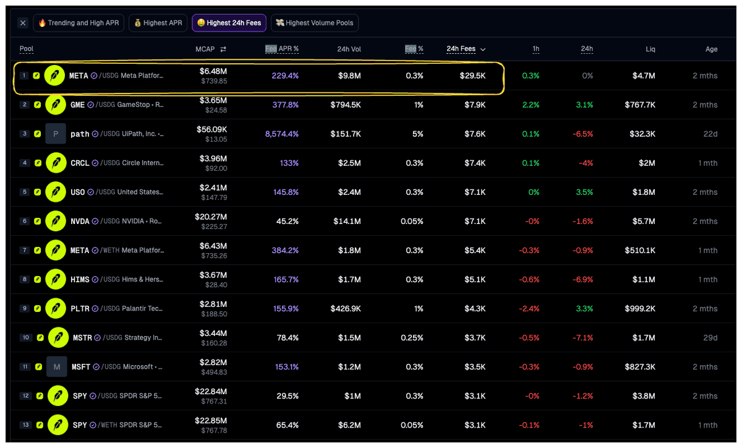Open the GME green feather token logo
The height and width of the screenshot is (448, 742).
coord(56,105)
